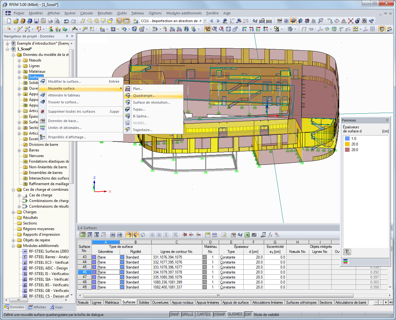This screenshot has width=396, height=320.
Task: Switch to the Ouvertures table tab
Action: (160, 303)
